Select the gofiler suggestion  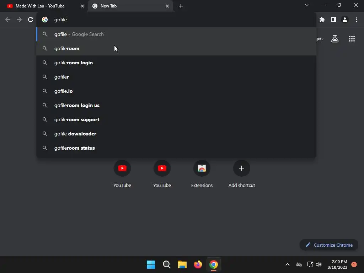coord(176,77)
